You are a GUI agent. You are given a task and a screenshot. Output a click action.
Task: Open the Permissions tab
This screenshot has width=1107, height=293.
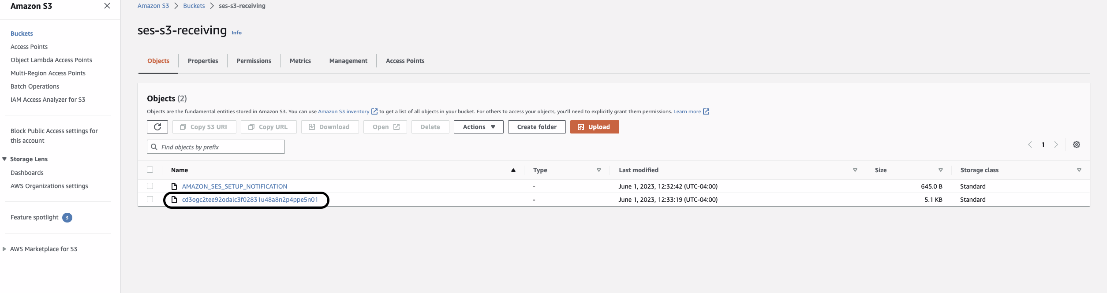(x=254, y=61)
